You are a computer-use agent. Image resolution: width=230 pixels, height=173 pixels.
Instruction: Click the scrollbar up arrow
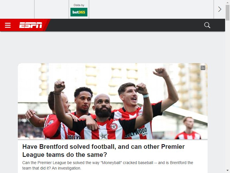pyautogui.click(x=227, y=2)
